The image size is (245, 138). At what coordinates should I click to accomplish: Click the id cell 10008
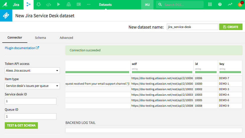click(206, 106)
